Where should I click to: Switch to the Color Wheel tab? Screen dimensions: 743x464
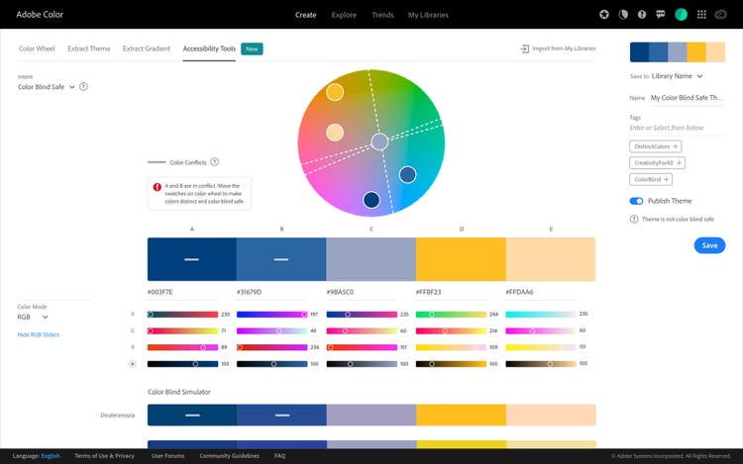tap(37, 48)
